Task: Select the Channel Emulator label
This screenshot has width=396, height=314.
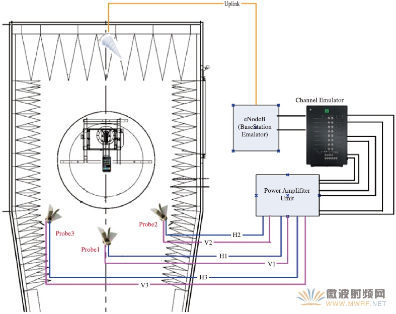Action: pos(320,100)
